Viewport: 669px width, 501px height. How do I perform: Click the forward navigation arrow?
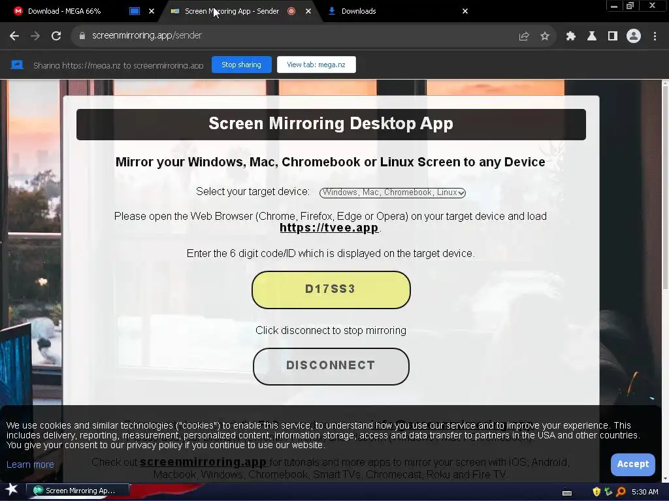(x=35, y=36)
